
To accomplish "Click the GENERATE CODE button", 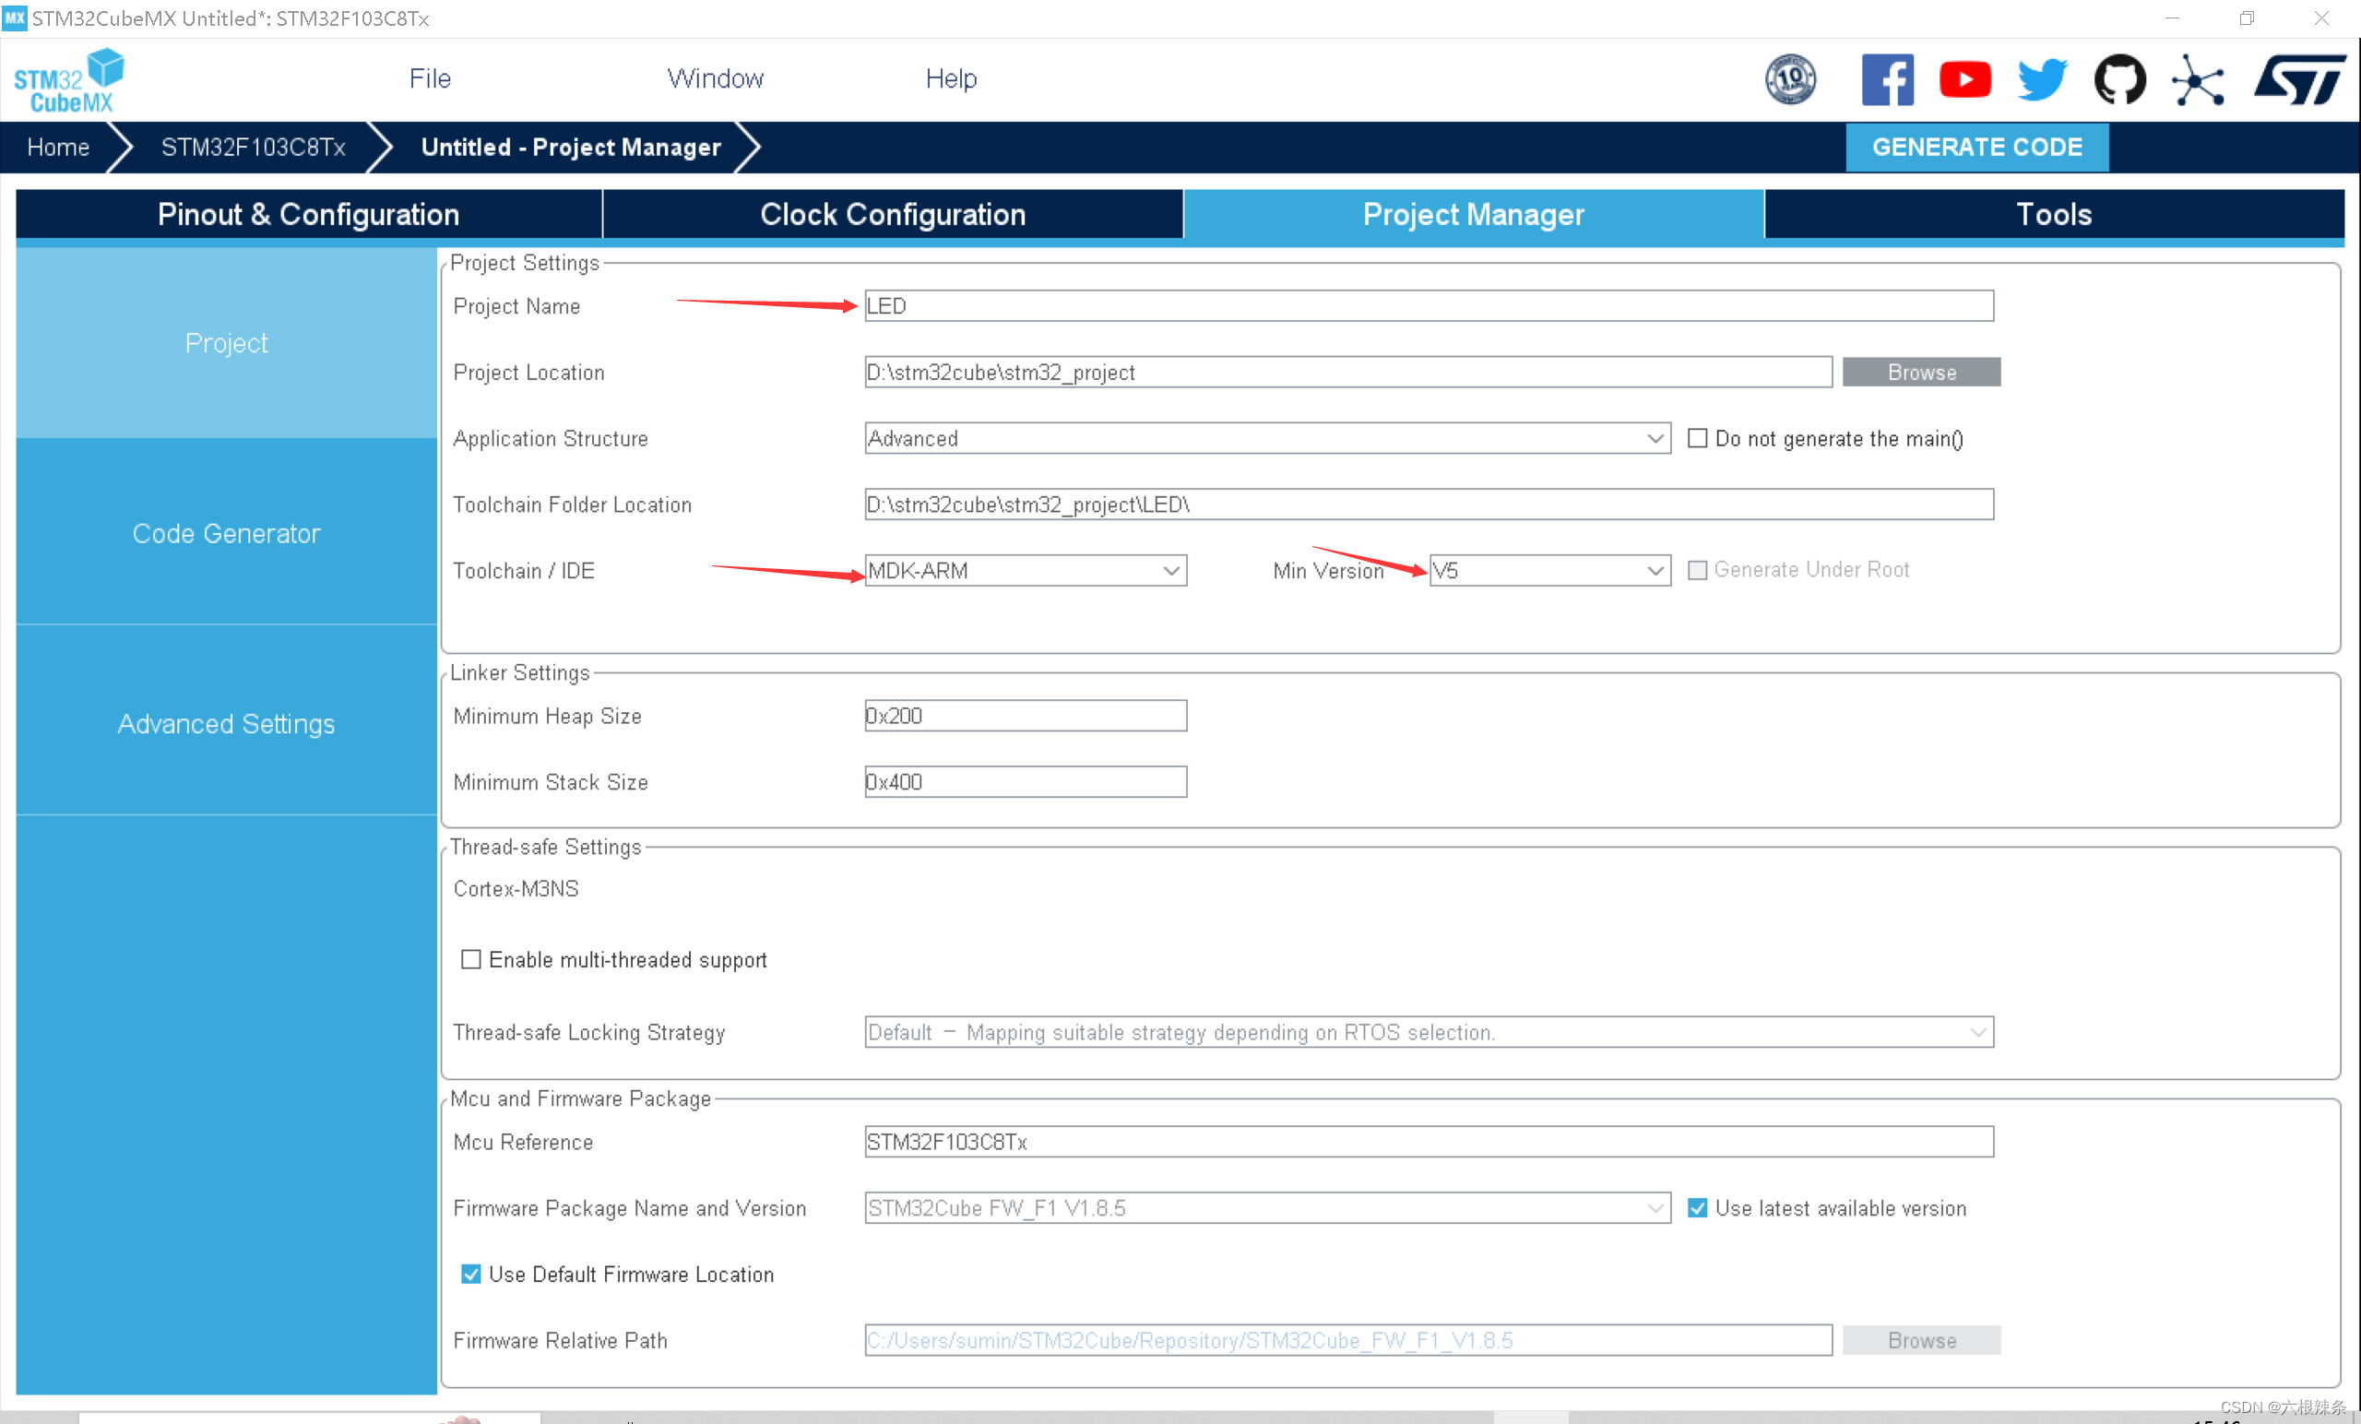I will (x=1975, y=147).
